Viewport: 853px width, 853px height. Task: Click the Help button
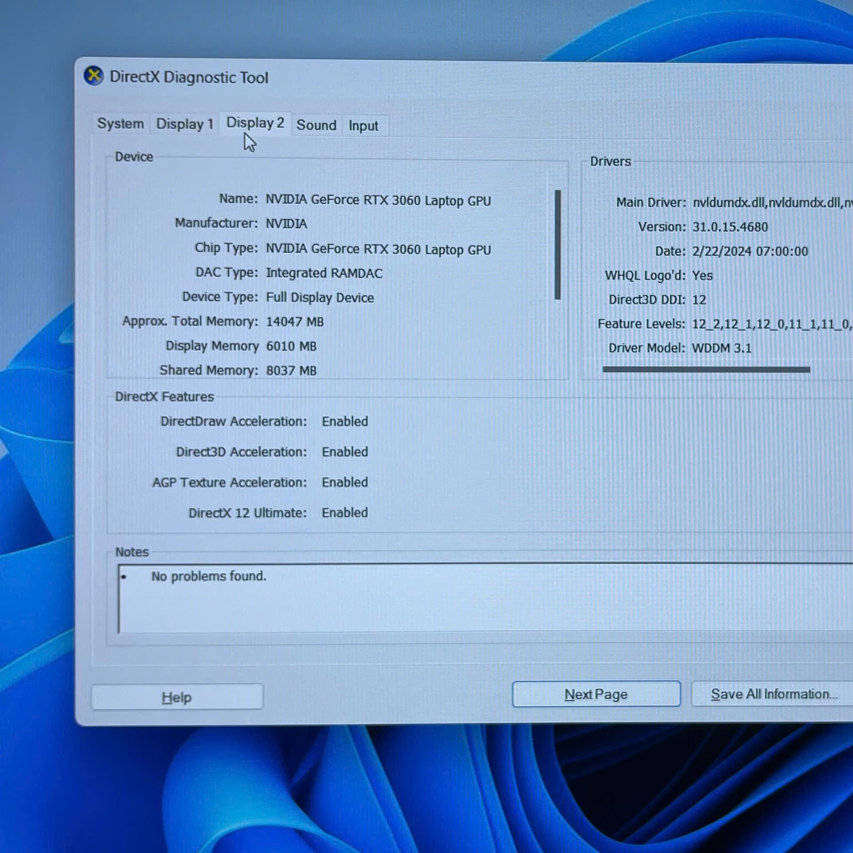point(177,697)
